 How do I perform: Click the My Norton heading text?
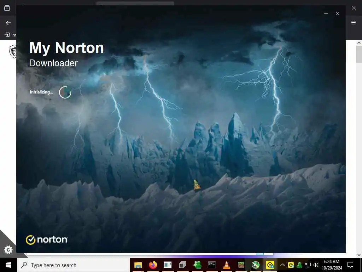tap(66, 48)
